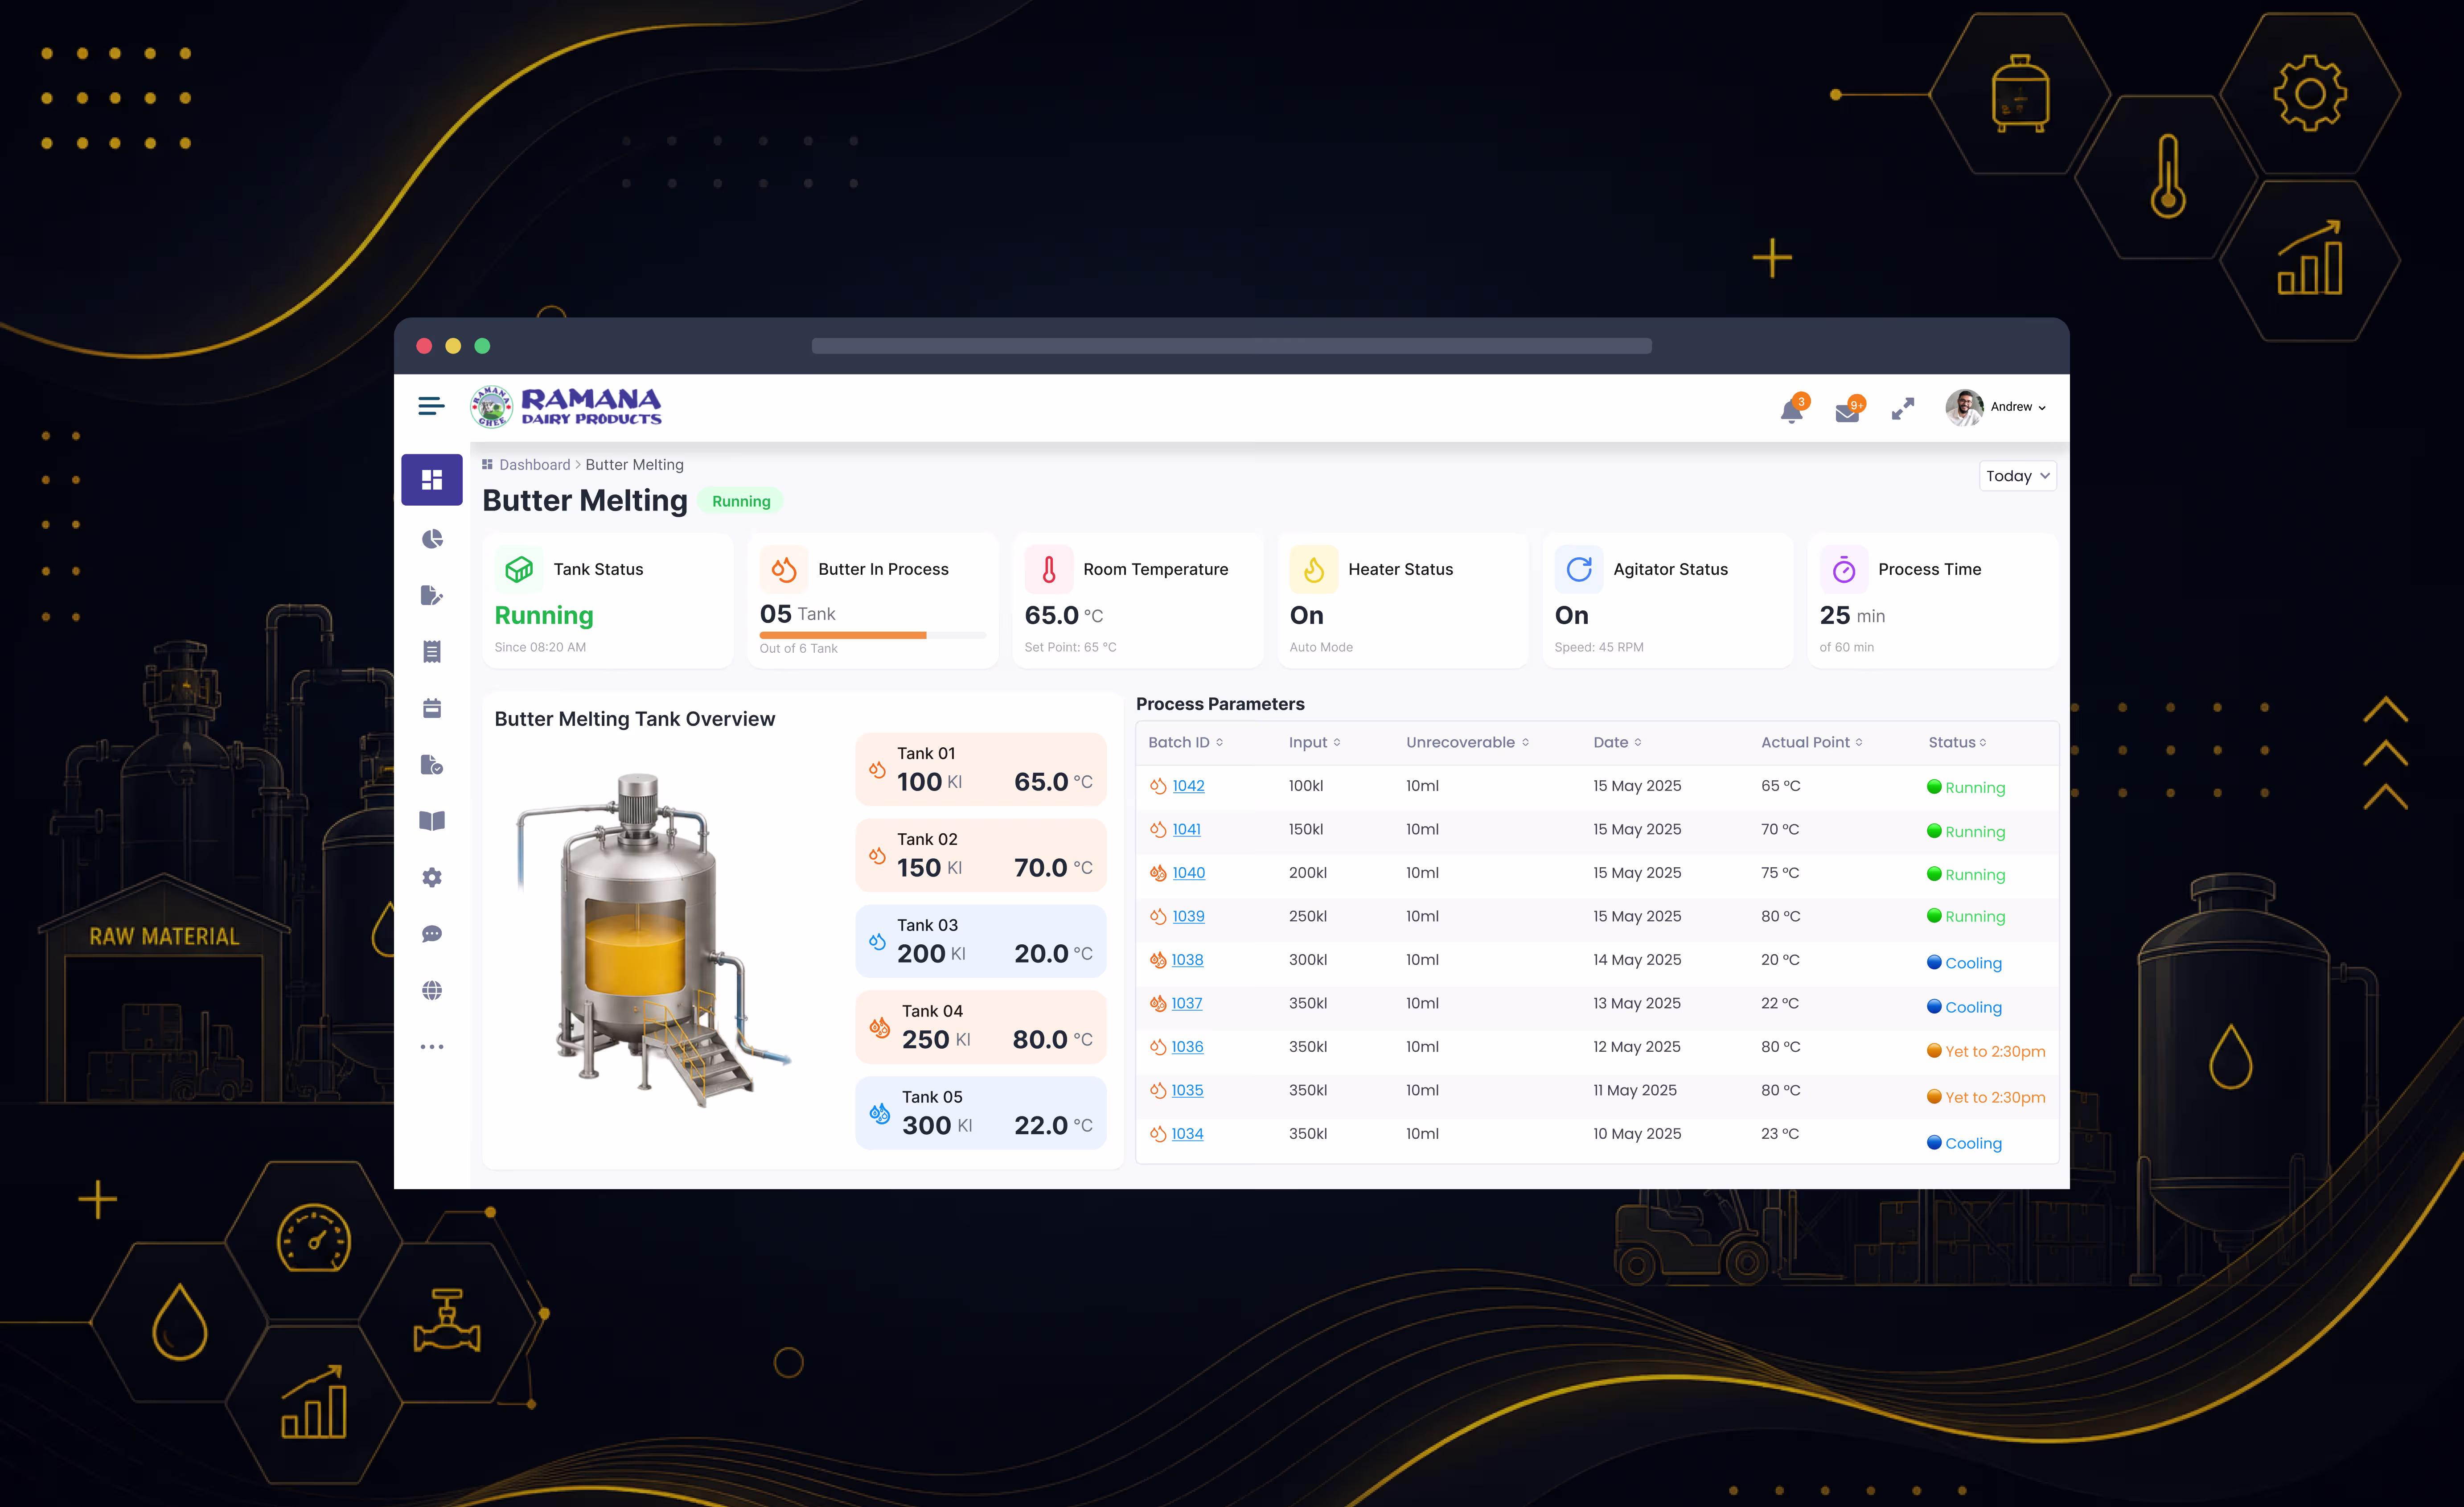Open the globe sidebar icon
Viewport: 2464px width, 1507px height.
tap(432, 990)
